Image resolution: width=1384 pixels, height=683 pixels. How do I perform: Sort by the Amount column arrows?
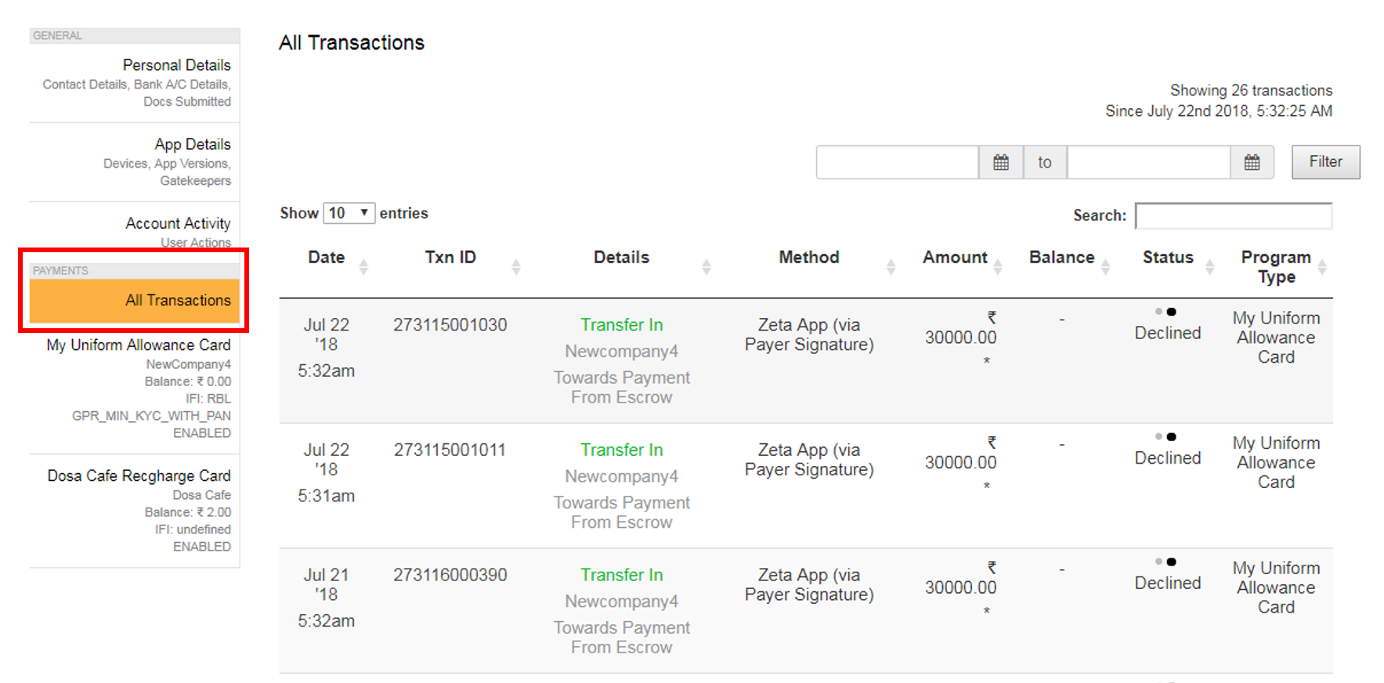coord(997,267)
